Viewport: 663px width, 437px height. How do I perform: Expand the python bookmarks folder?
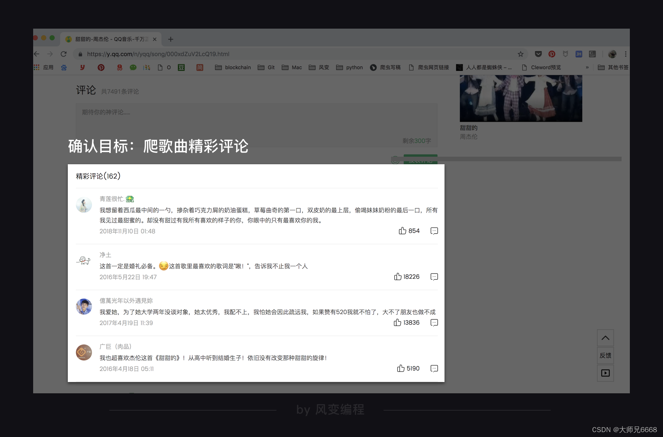coord(349,67)
